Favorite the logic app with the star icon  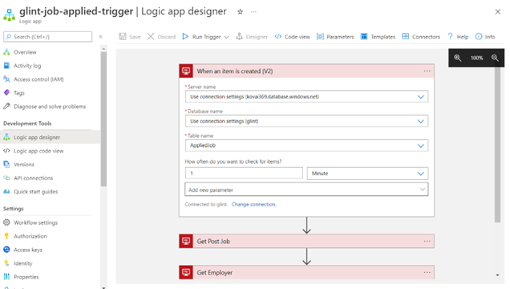click(240, 12)
